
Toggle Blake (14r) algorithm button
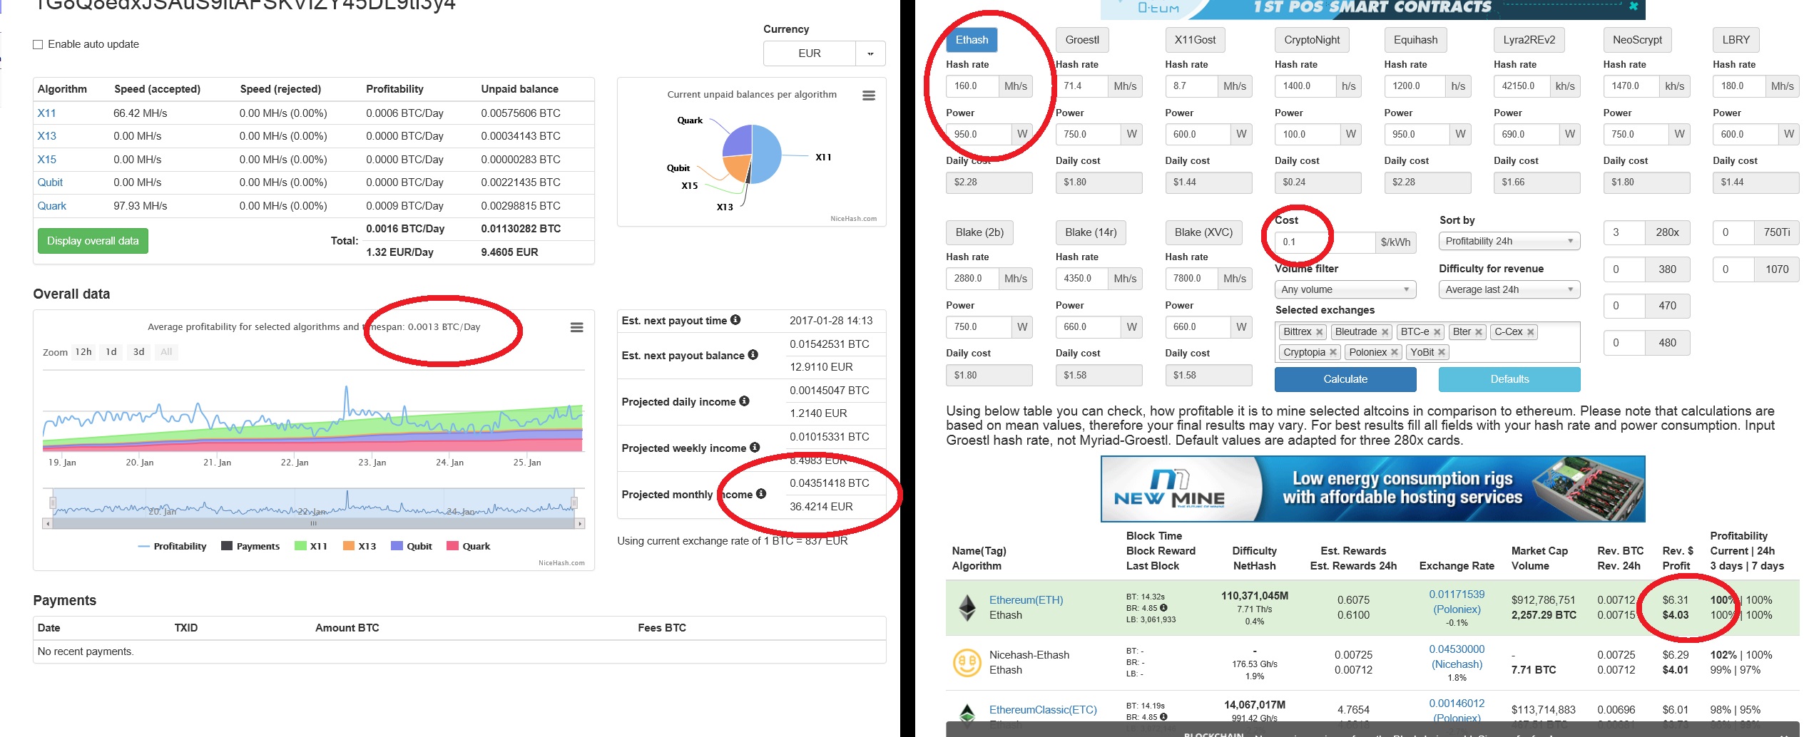(x=1090, y=232)
